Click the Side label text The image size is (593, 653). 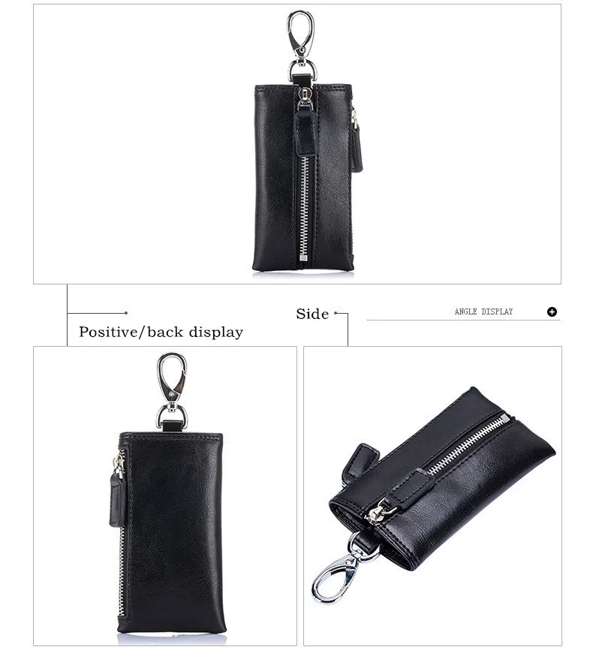312,314
